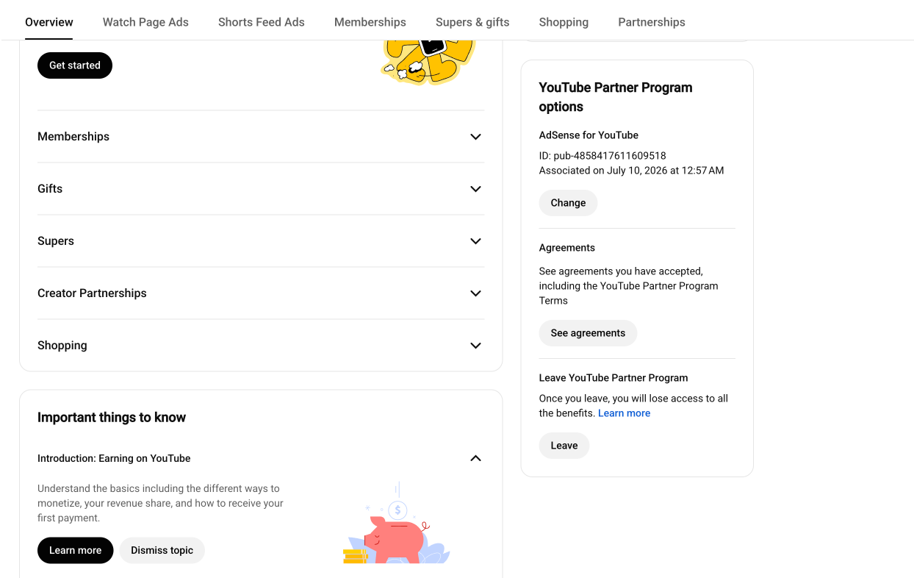Dismiss the earning introduction topic
The image size is (914, 578).
(162, 551)
